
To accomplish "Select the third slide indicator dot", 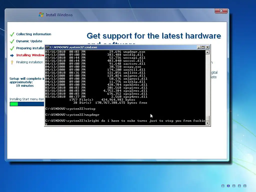I will [x=234, y=186].
